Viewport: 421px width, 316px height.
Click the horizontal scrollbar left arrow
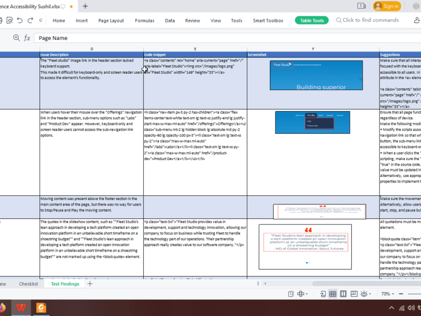coord(265,284)
